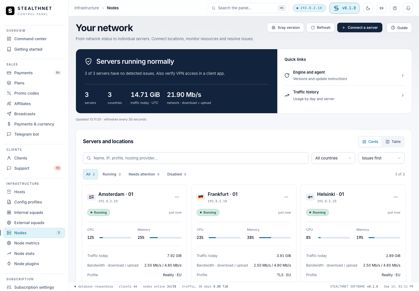Toggle dark mode with the moon icon
Image resolution: width=419 pixels, height=291 pixels.
click(x=368, y=8)
